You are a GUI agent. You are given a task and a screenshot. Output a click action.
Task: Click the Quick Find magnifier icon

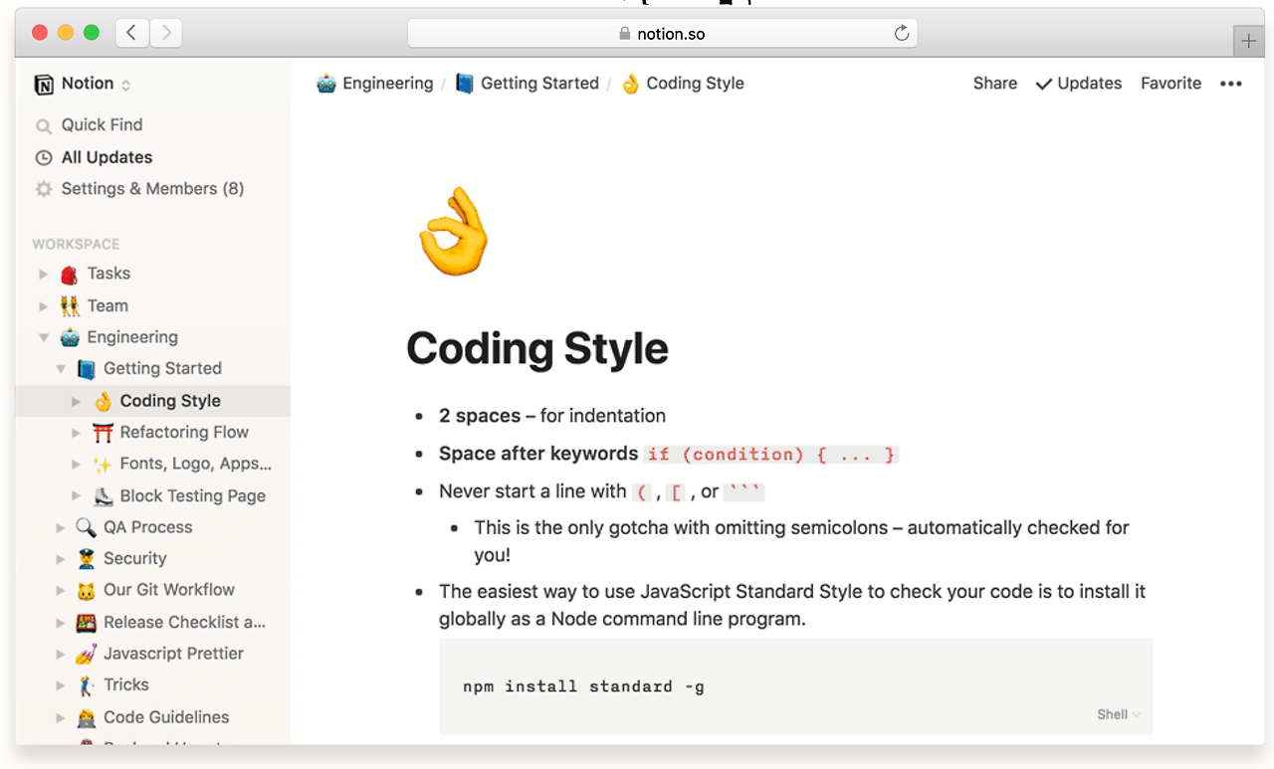(44, 126)
